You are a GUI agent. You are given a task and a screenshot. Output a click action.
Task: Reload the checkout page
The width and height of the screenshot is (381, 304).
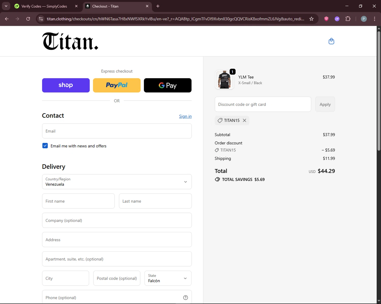28,19
